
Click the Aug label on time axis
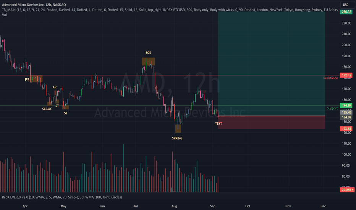[x=174, y=206]
